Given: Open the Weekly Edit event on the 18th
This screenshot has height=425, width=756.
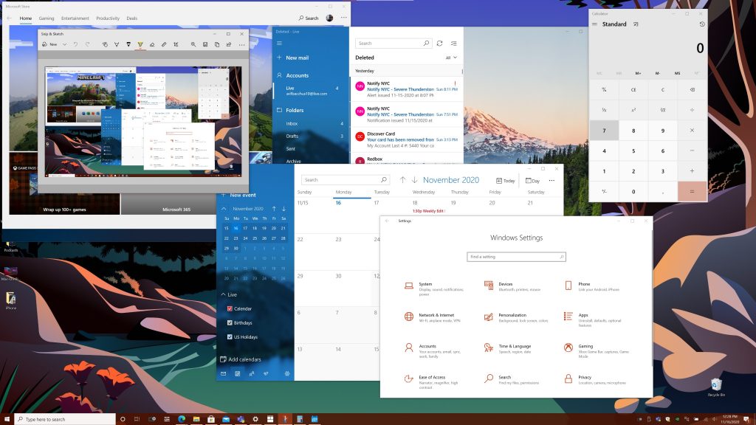Looking at the screenshot, I should coord(429,211).
